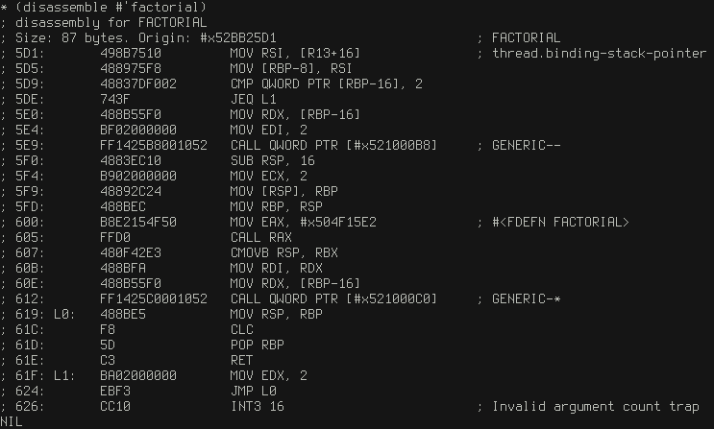Click the CMP QWORD PTR [RBP-16], 2 line
This screenshot has height=429, width=714.
327,83
